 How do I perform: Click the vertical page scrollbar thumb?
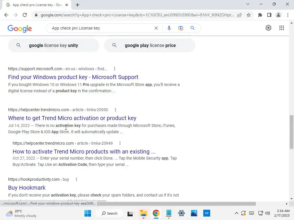[x=291, y=132]
